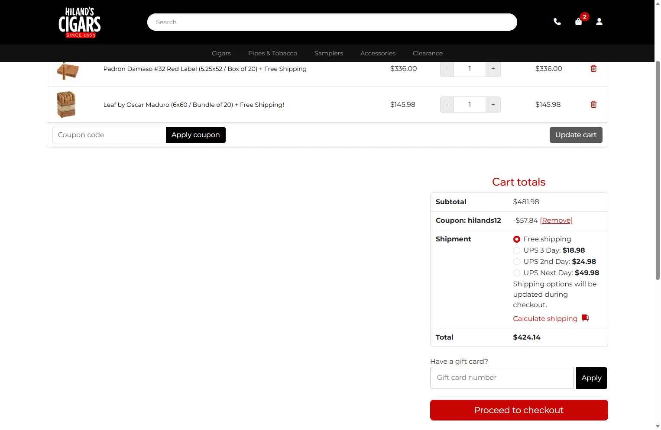Viewport: 661px width, 430px height.
Task: Click the $424.14 total value
Action: (527, 337)
